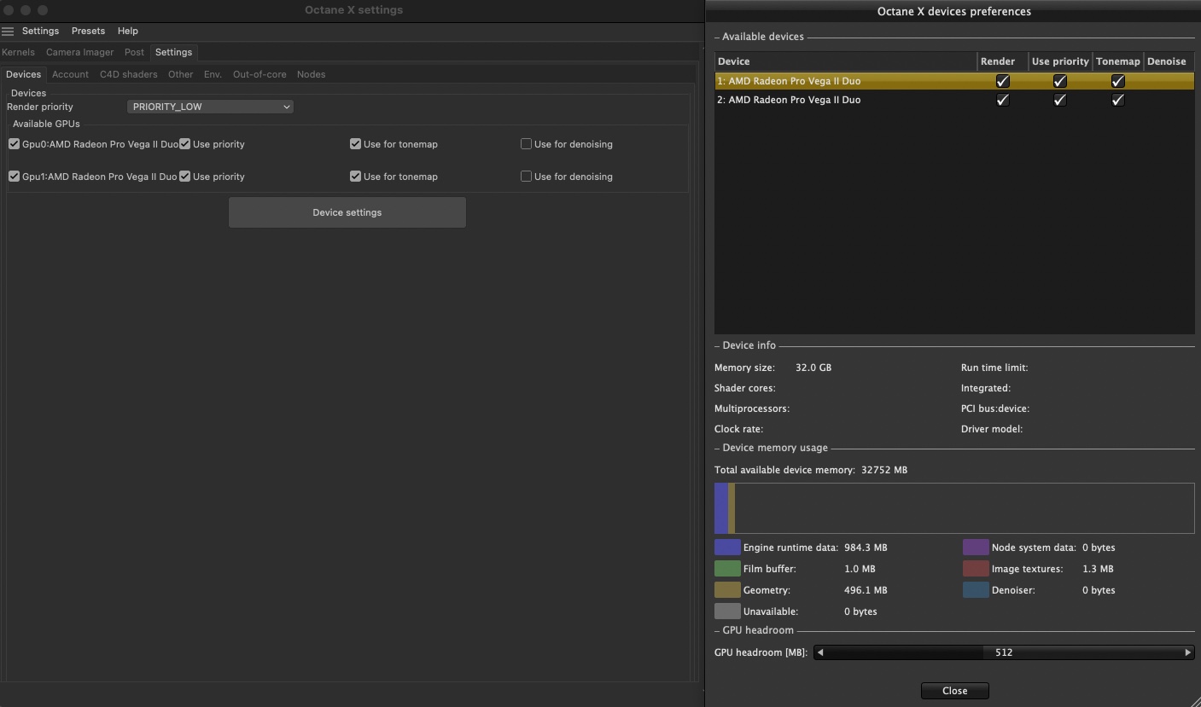This screenshot has height=707, width=1201.
Task: Select device row 2: AMD Radeon Pro Vega II Duo
Action: pos(954,100)
